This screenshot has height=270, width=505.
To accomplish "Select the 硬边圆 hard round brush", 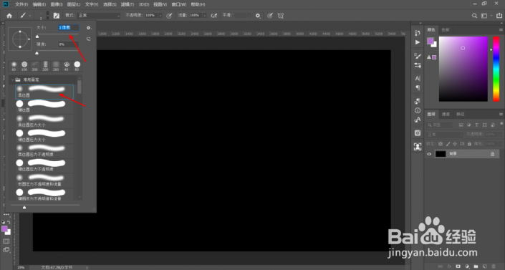I will [x=44, y=107].
